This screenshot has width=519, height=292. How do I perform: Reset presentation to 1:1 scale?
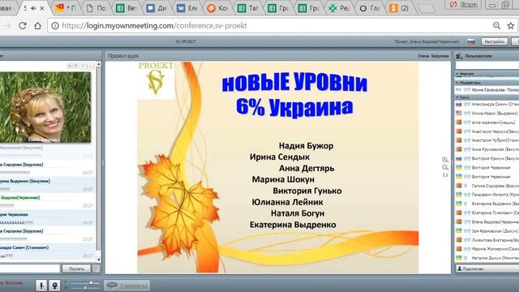click(x=445, y=175)
